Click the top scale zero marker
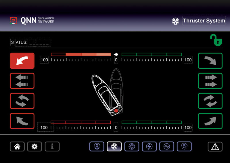The height and width of the screenshot is (163, 230). 116,60
